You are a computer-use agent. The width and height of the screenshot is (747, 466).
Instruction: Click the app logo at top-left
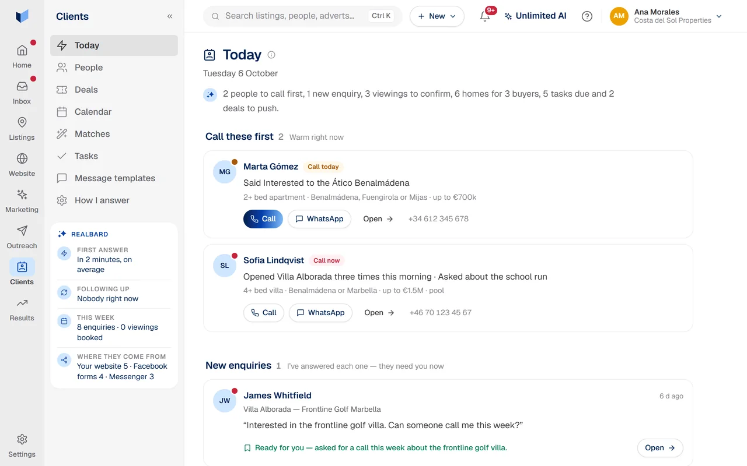22,16
